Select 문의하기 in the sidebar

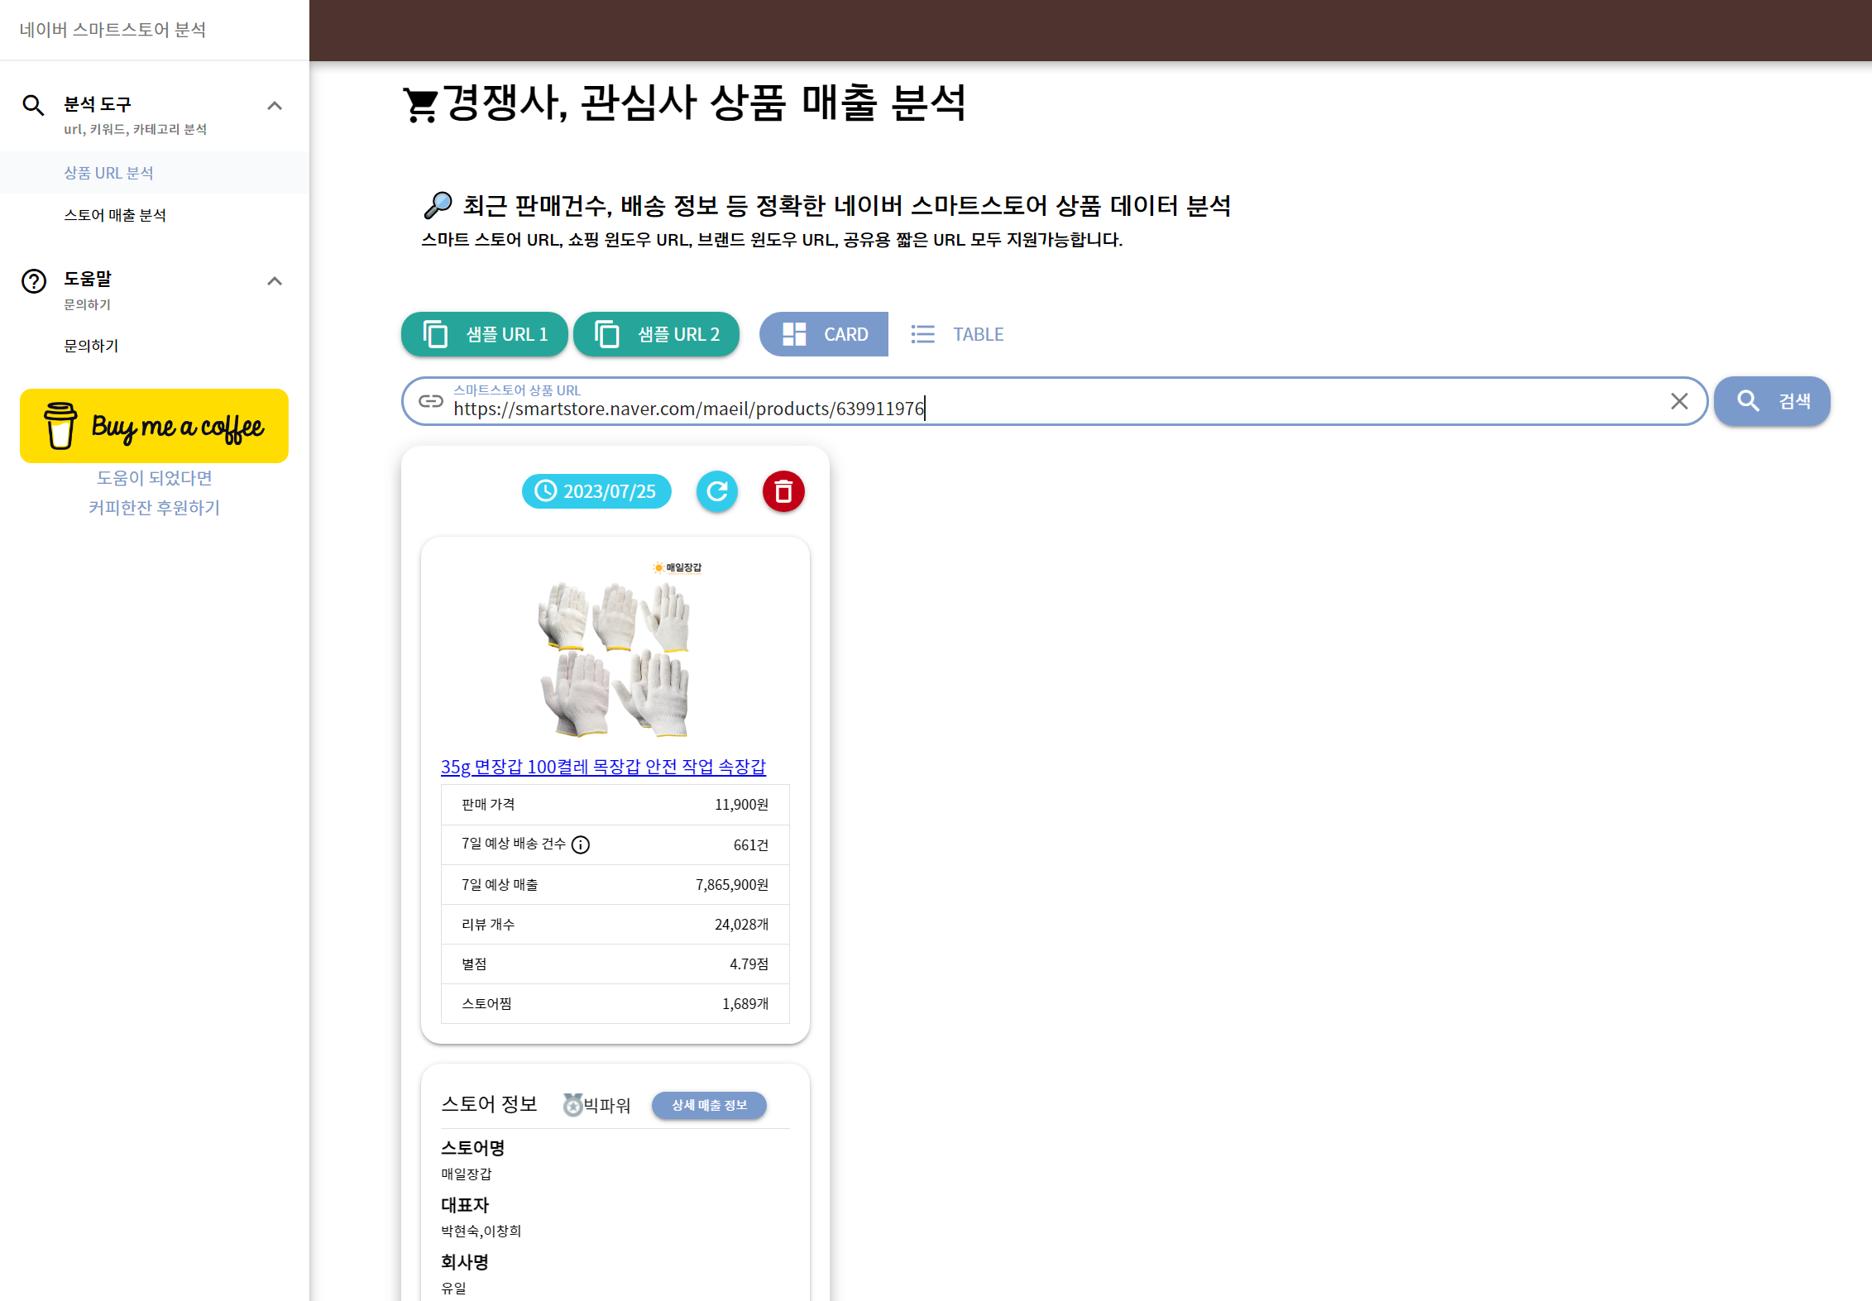tap(91, 346)
